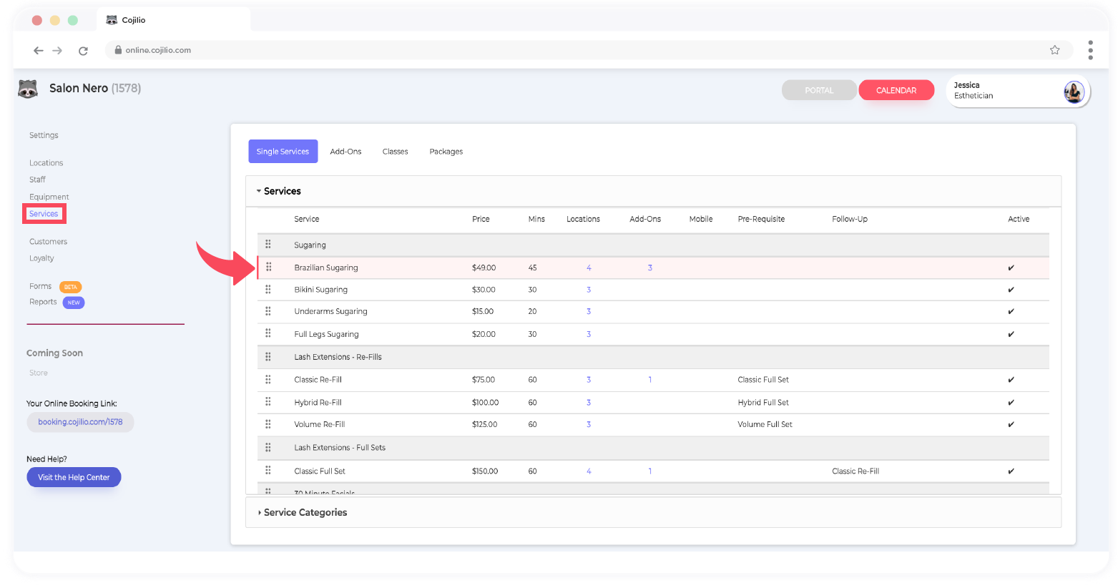This screenshot has width=1118, height=588.
Task: Click the drag handle for Brazilian Sugaring
Action: point(269,268)
